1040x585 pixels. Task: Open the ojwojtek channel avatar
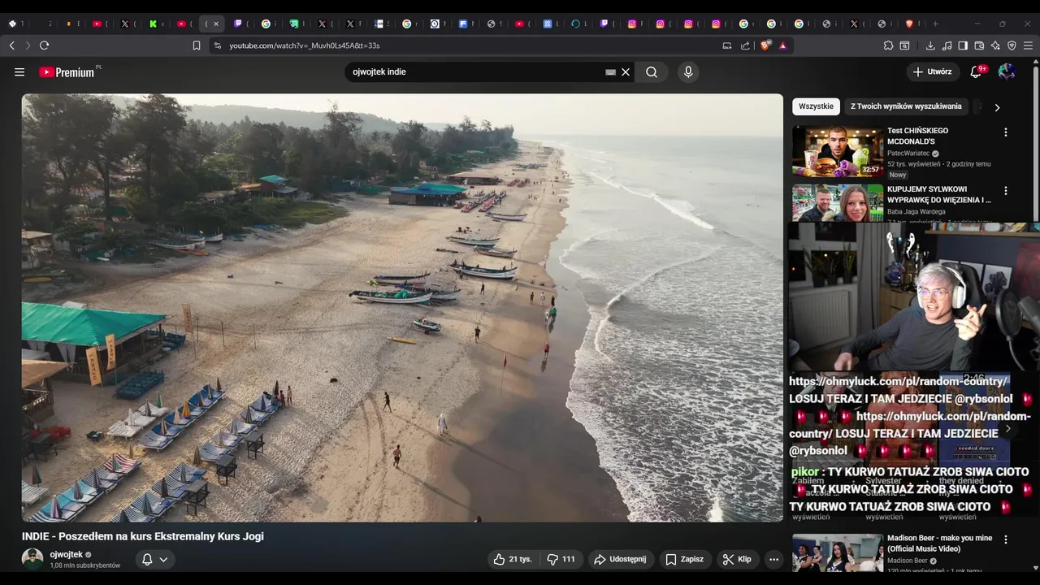(32, 559)
